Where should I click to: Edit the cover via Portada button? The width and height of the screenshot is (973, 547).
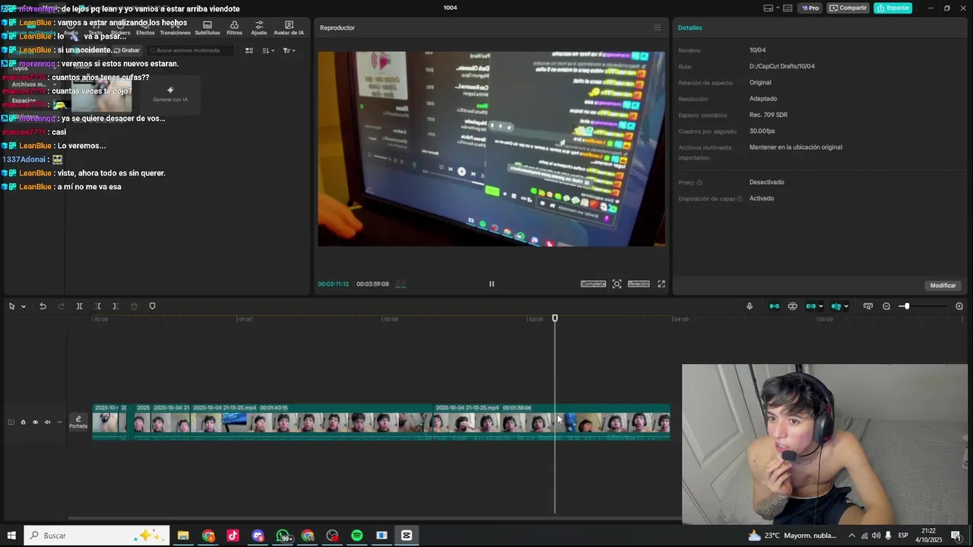click(x=78, y=422)
